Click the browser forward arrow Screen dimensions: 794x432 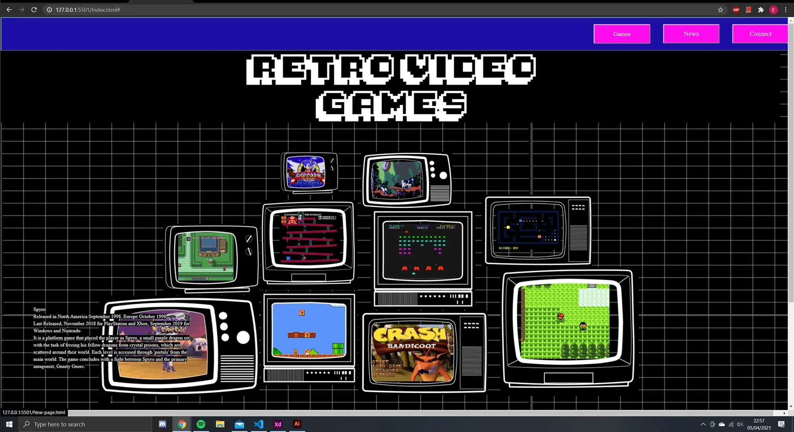pos(21,10)
